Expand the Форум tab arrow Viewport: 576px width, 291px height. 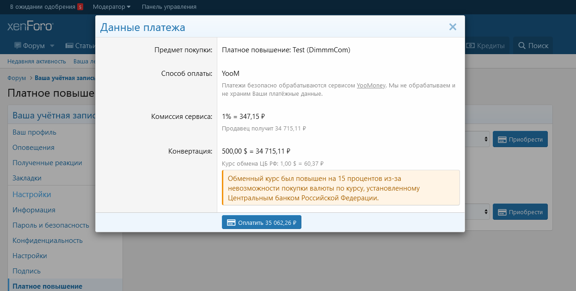(x=52, y=46)
